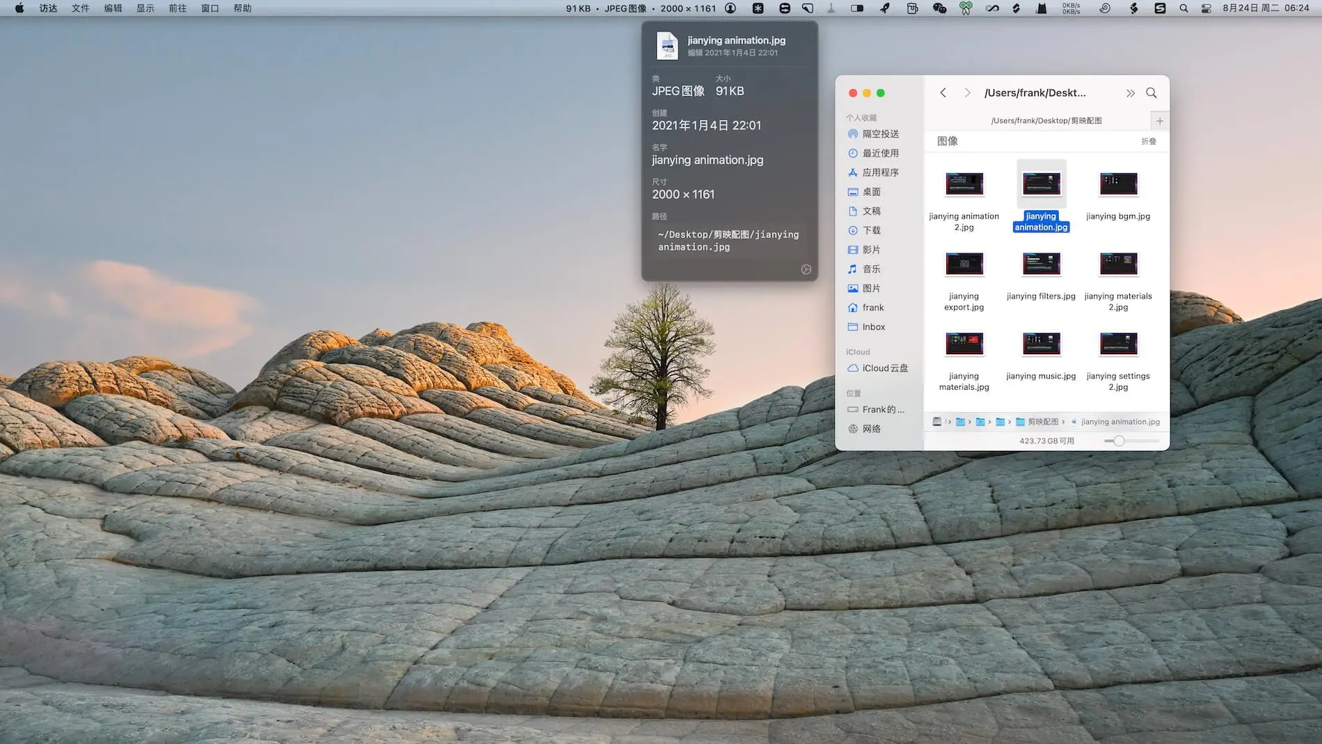Open Music (音乐) in Finder sidebar
Screen dimensions: 1322x744
864,269
